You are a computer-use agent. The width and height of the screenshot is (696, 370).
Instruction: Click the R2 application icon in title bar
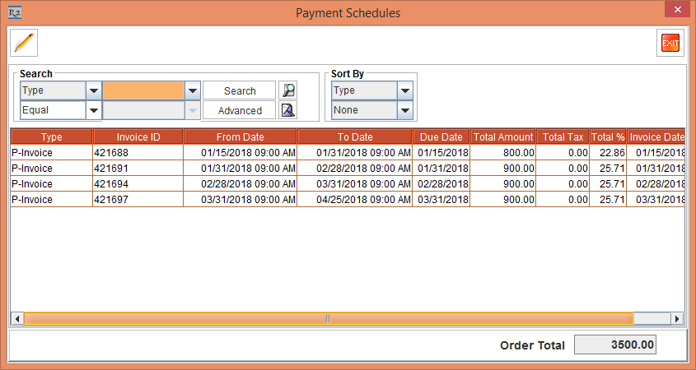[x=14, y=12]
